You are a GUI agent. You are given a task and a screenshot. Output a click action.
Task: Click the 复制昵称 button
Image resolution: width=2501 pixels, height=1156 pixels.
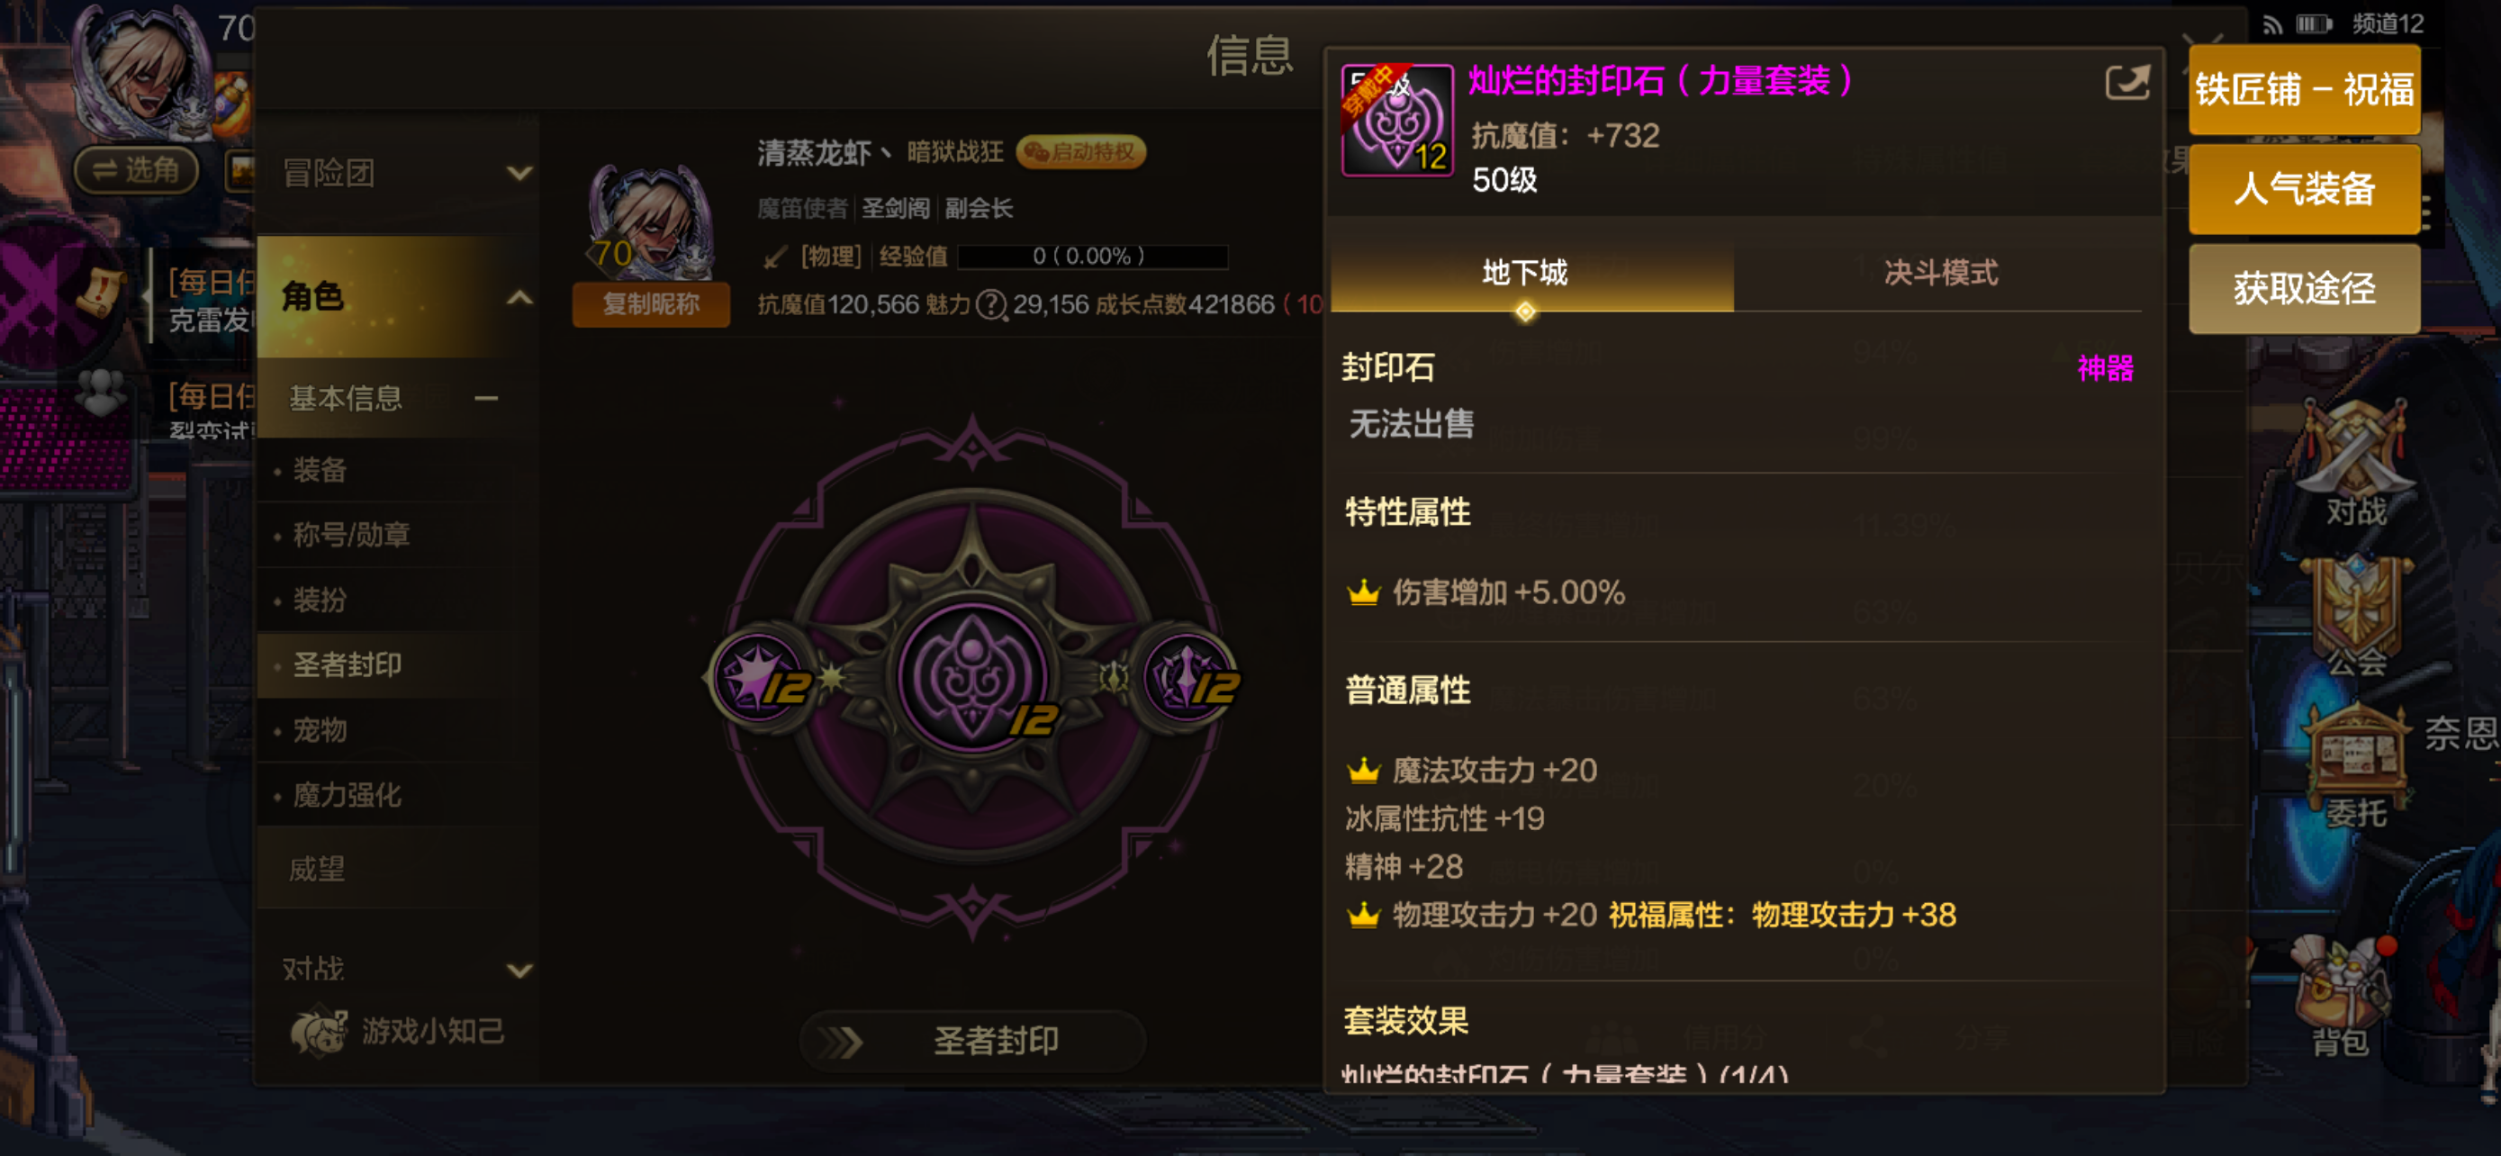click(x=651, y=305)
